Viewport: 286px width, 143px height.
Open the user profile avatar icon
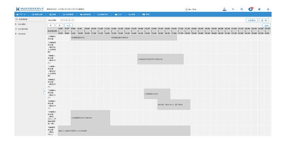[x=224, y=9]
